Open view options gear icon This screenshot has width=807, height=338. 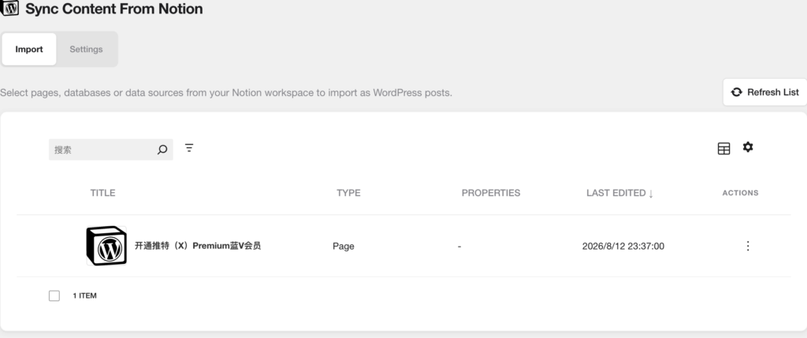click(x=748, y=147)
